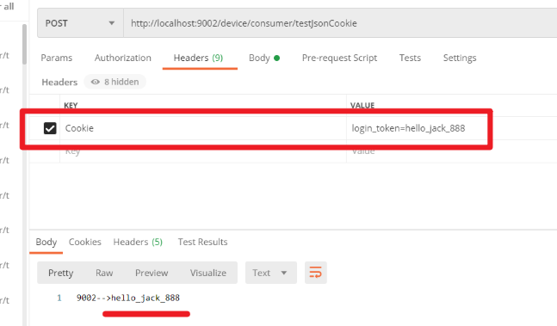This screenshot has height=326, width=557.
Task: Click the sidebar vertical scrollbar
Action: (24, 45)
